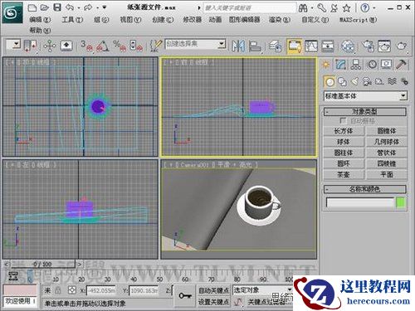Select the Cameras category icon in Create panel
Viewport: 415px width, 311px height.
pyautogui.click(x=367, y=81)
